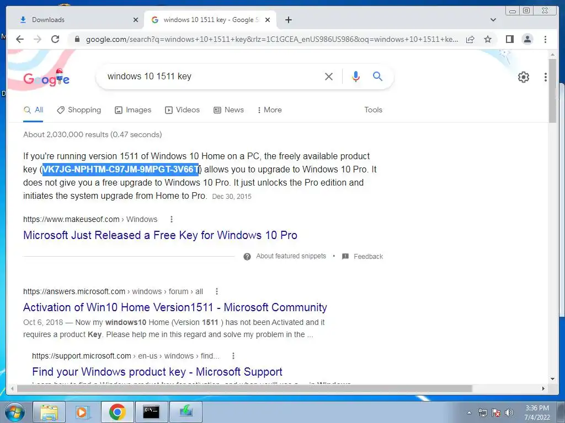
Task: Open the installer taskbar icon with green arrow
Action: (185, 412)
